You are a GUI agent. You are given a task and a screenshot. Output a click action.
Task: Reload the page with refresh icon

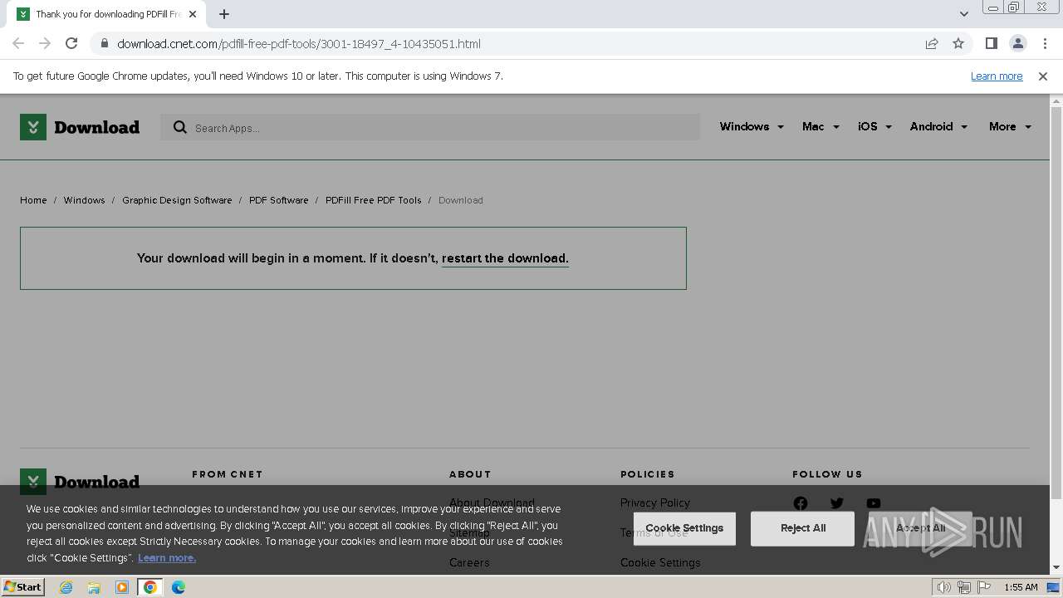[71, 43]
